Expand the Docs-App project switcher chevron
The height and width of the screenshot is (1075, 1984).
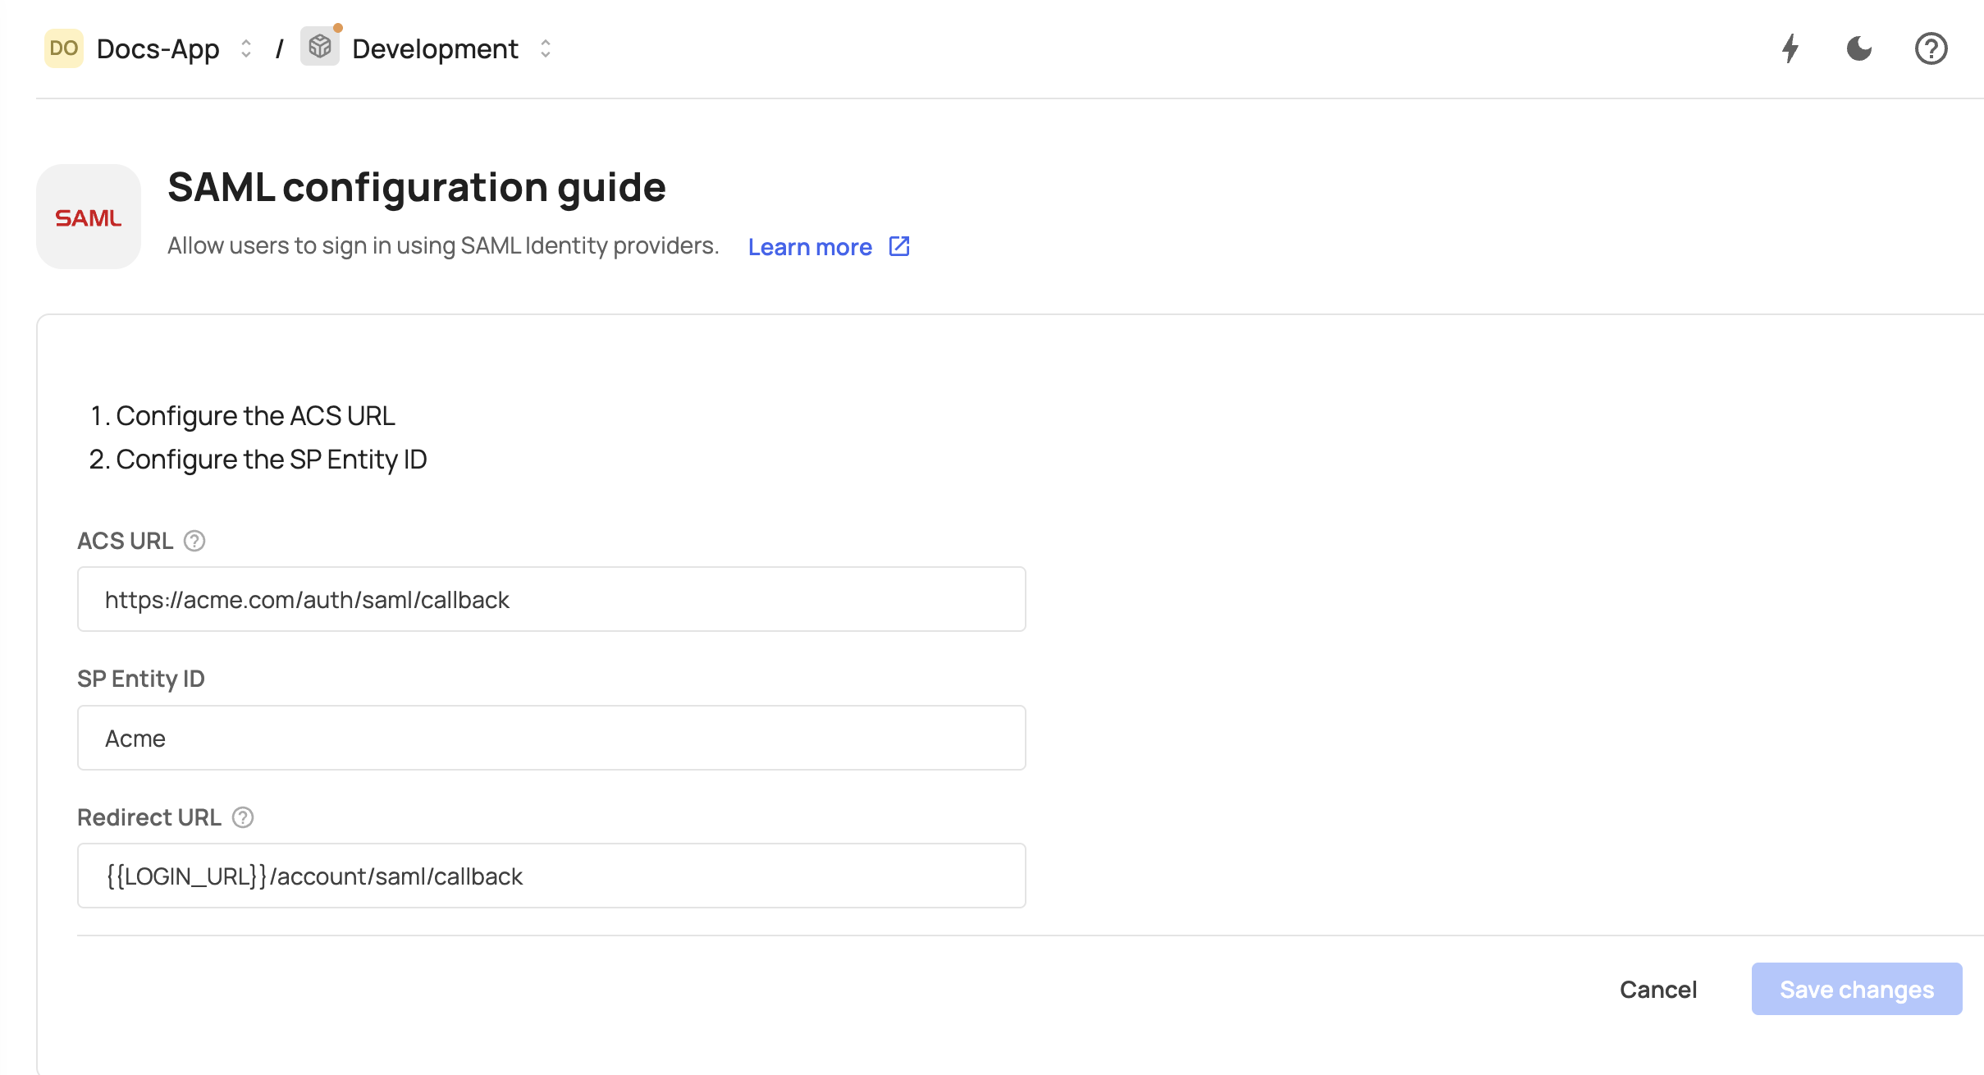(x=246, y=48)
